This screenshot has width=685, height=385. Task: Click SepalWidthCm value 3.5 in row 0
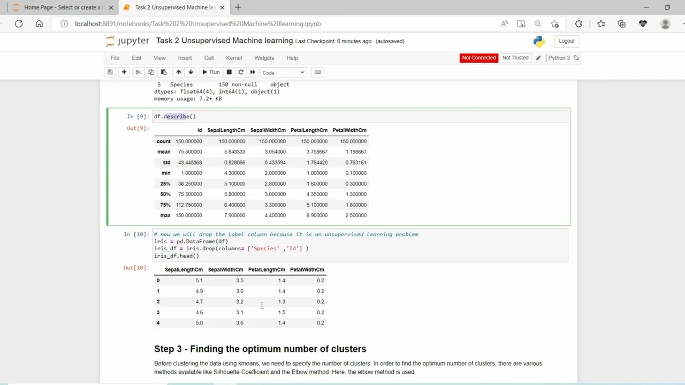coord(240,281)
